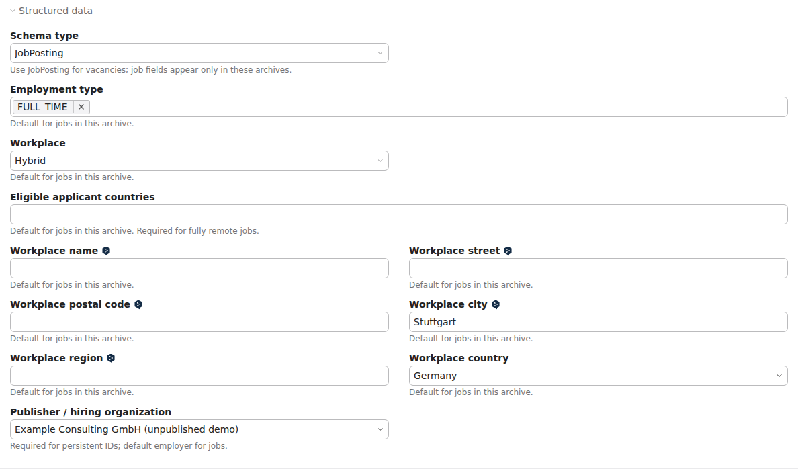Click the 'Use JobPosting for vacancies' help text
Image resolution: width=798 pixels, height=469 pixels.
pyautogui.click(x=150, y=70)
